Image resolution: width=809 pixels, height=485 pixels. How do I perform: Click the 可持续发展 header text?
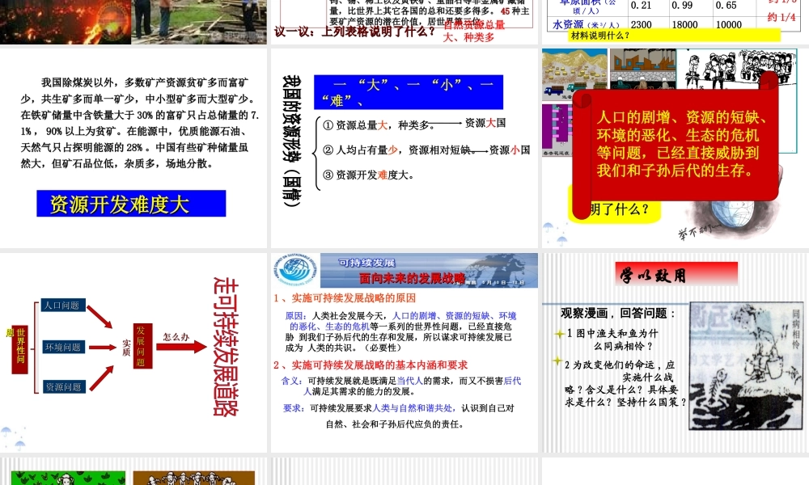[366, 263]
